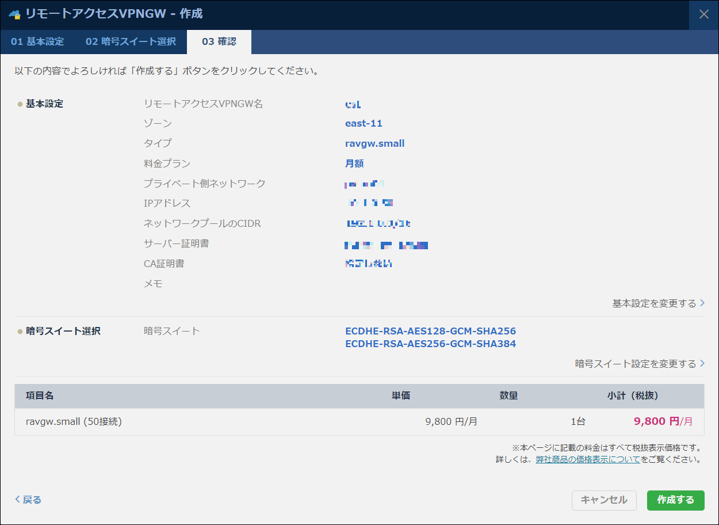
Task: Go back using the 戻る link
Action: 28,500
